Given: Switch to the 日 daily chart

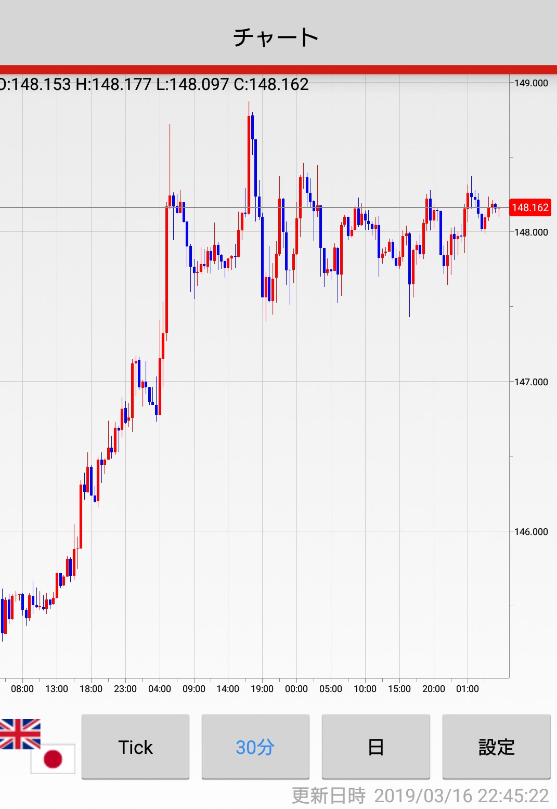Looking at the screenshot, I should click(x=375, y=747).
